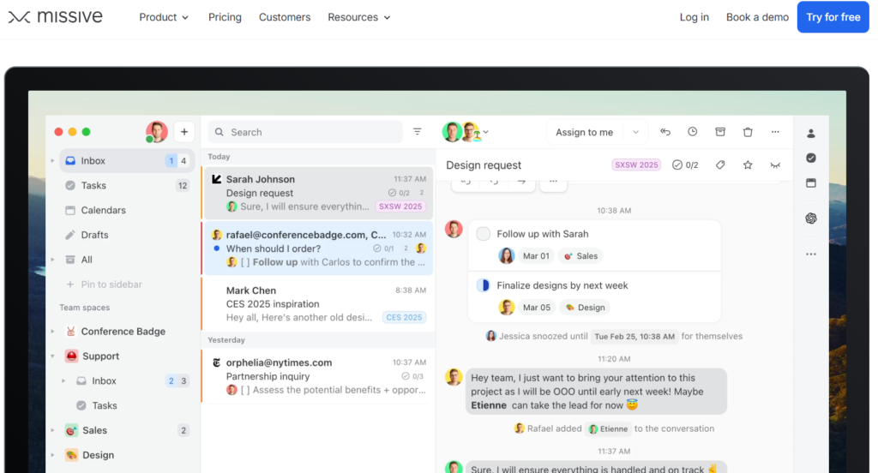Open the OpenAI integration icon
The image size is (878, 473).
click(811, 219)
